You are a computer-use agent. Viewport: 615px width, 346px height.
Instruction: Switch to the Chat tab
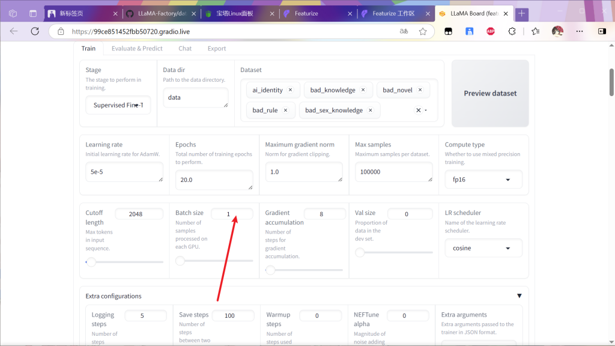[x=185, y=48]
